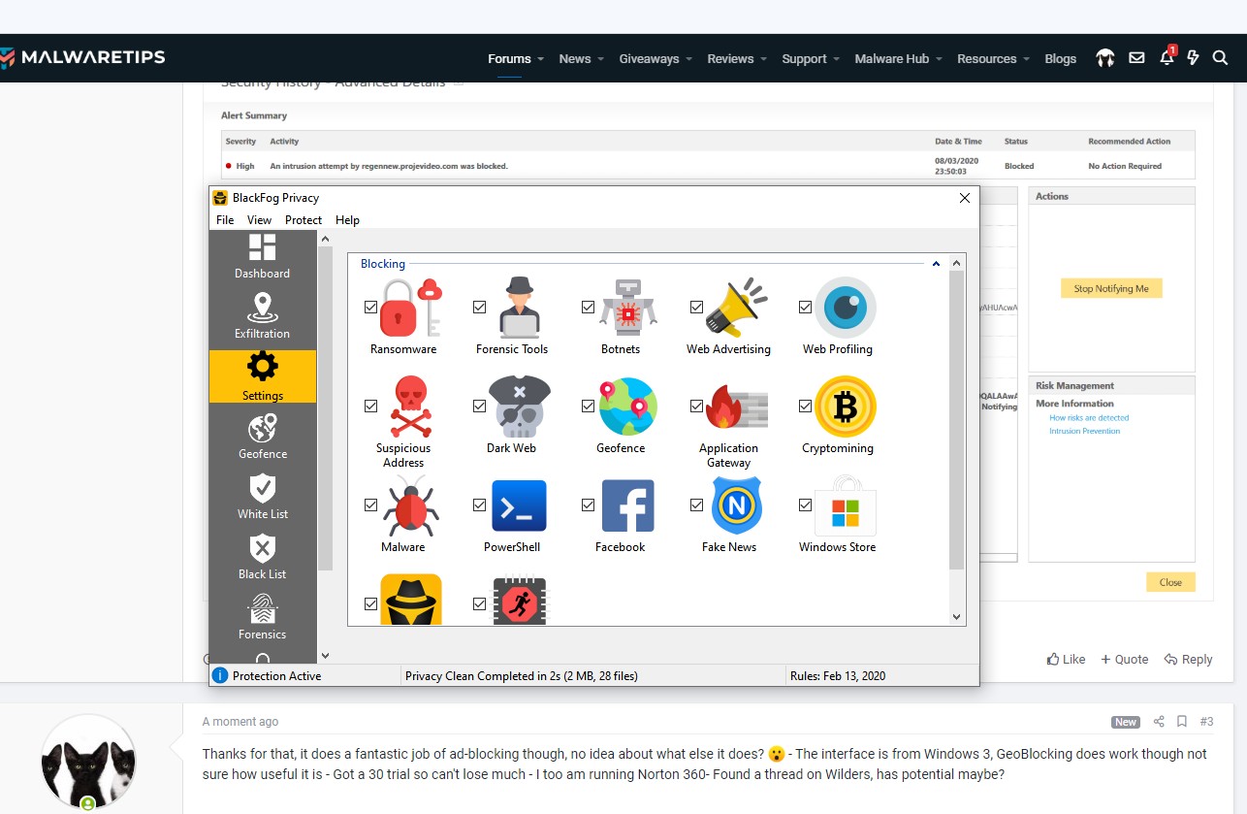This screenshot has height=814, width=1247.
Task: Open notifications bell in MalwareTips header
Action: tap(1167, 57)
